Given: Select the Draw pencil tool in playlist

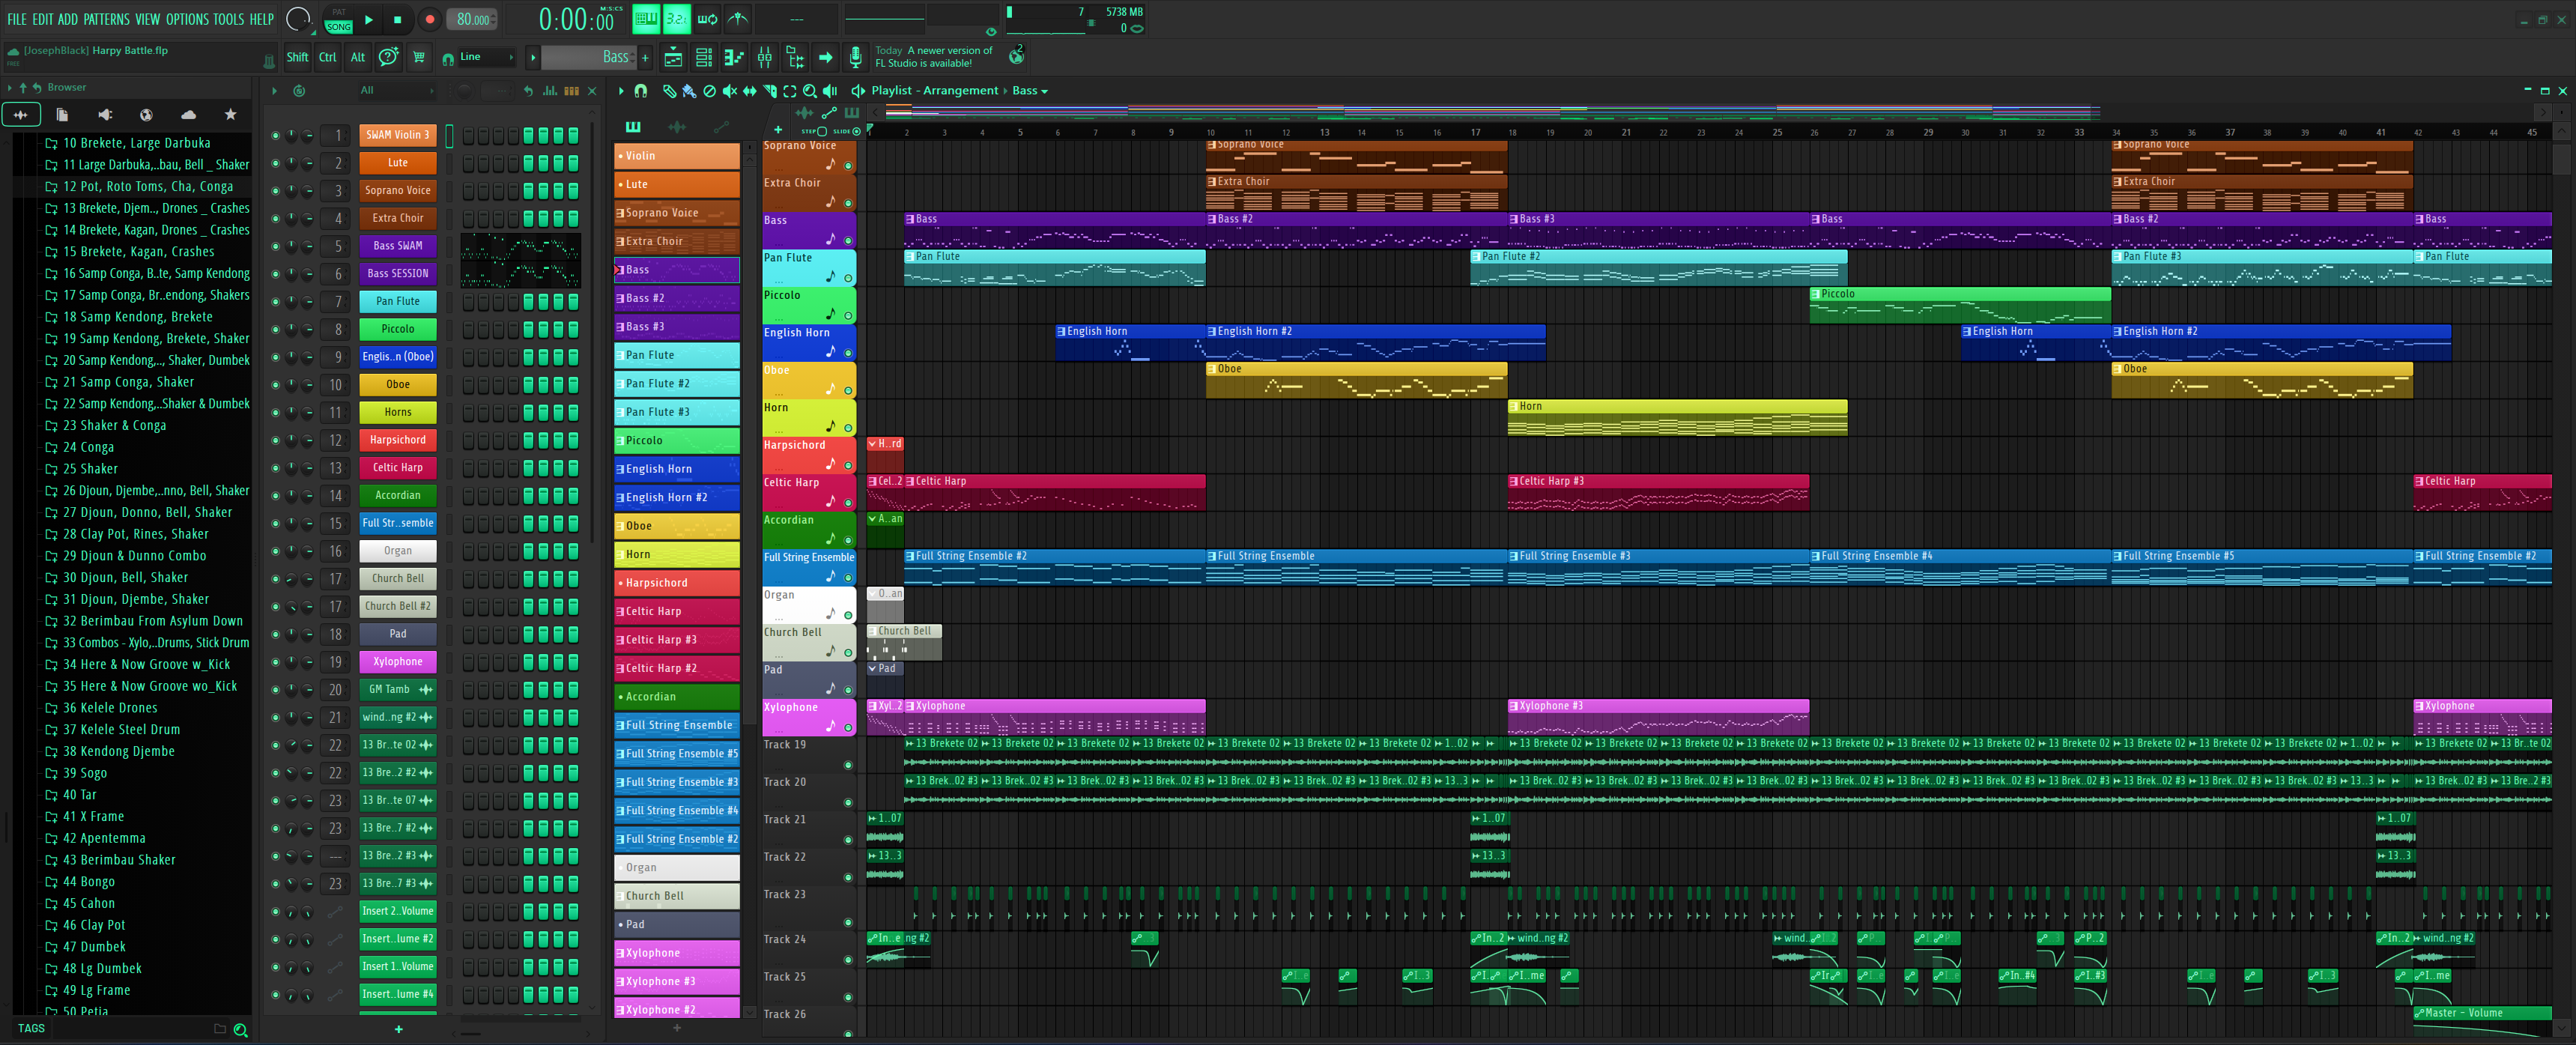Looking at the screenshot, I should click(669, 91).
